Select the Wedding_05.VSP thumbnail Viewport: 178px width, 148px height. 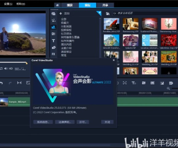(169, 57)
